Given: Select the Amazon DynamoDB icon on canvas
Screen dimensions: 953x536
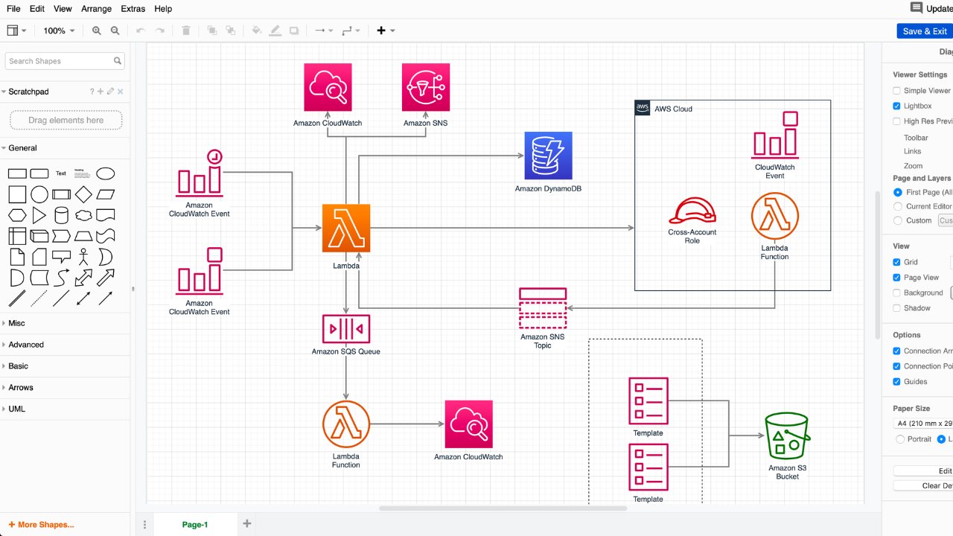Looking at the screenshot, I should pyautogui.click(x=548, y=156).
